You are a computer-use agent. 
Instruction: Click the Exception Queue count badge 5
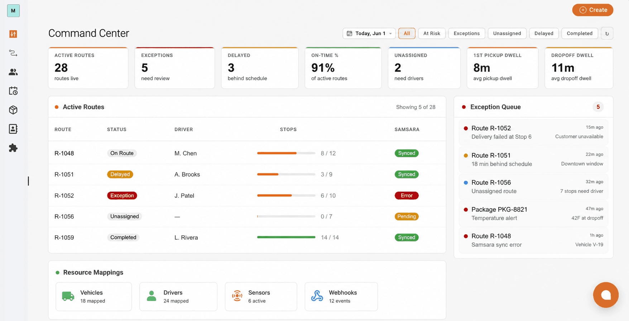(x=598, y=107)
